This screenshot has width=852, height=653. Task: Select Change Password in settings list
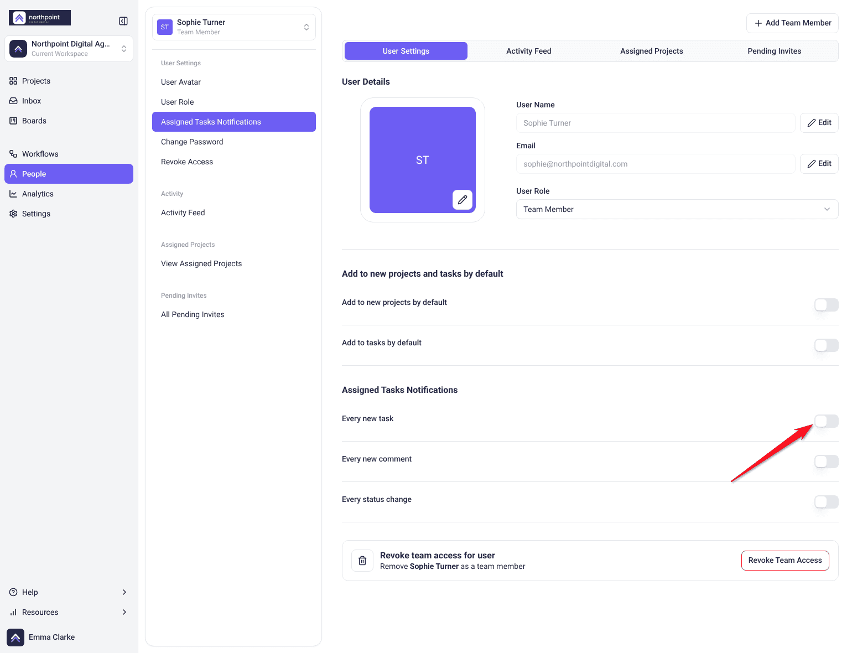(234, 142)
